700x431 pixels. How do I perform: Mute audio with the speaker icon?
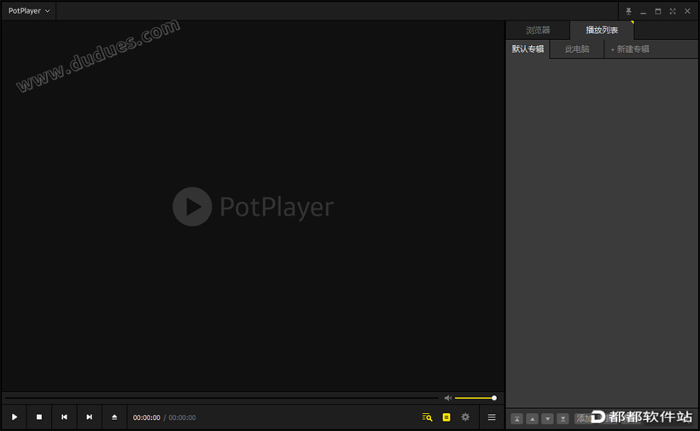448,398
